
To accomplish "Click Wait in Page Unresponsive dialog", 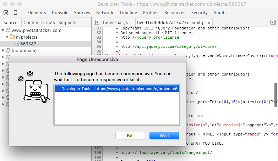I will 164,136.
